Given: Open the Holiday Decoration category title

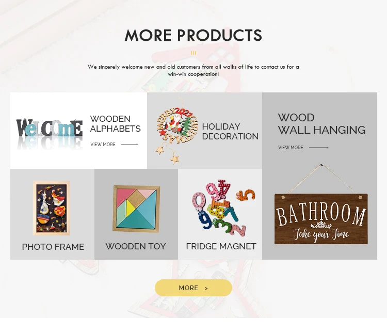Looking at the screenshot, I should [230, 132].
